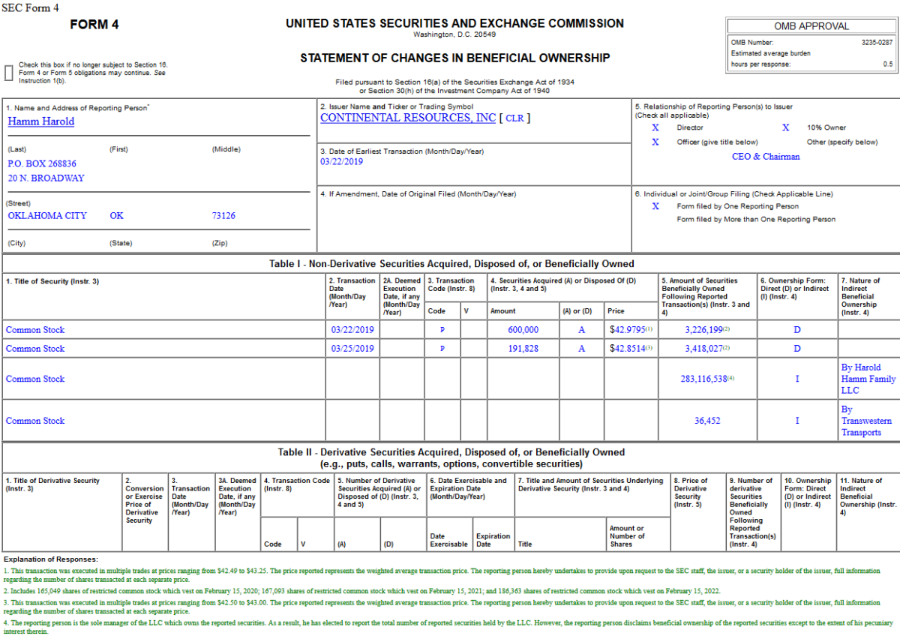Select the 'P.O. BOX 268836' address line

[42, 163]
